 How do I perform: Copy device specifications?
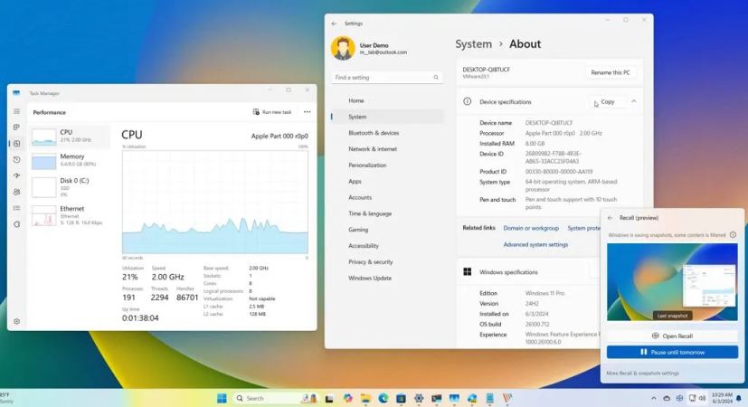click(x=608, y=101)
